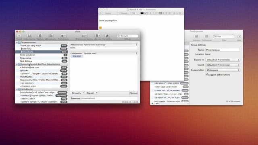Image resolution: width=258 pixels, height=145 pixels.
Task: Click the 'Превью' preview button
Action: pyautogui.click(x=133, y=93)
